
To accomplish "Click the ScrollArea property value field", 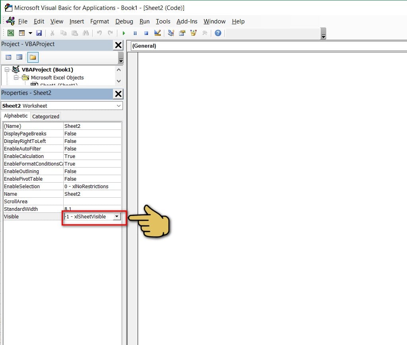I will [x=92, y=202].
